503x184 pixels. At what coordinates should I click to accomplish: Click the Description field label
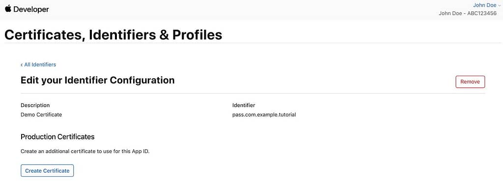35,105
